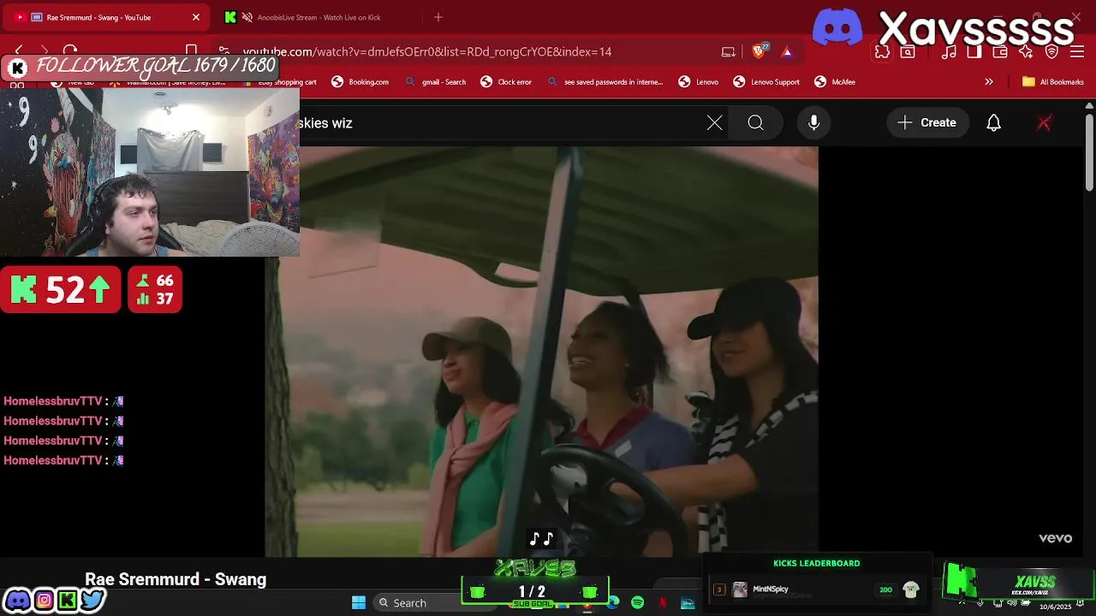The width and height of the screenshot is (1096, 616).
Task: Open the browser Extensions puzzle icon
Action: click(x=882, y=52)
